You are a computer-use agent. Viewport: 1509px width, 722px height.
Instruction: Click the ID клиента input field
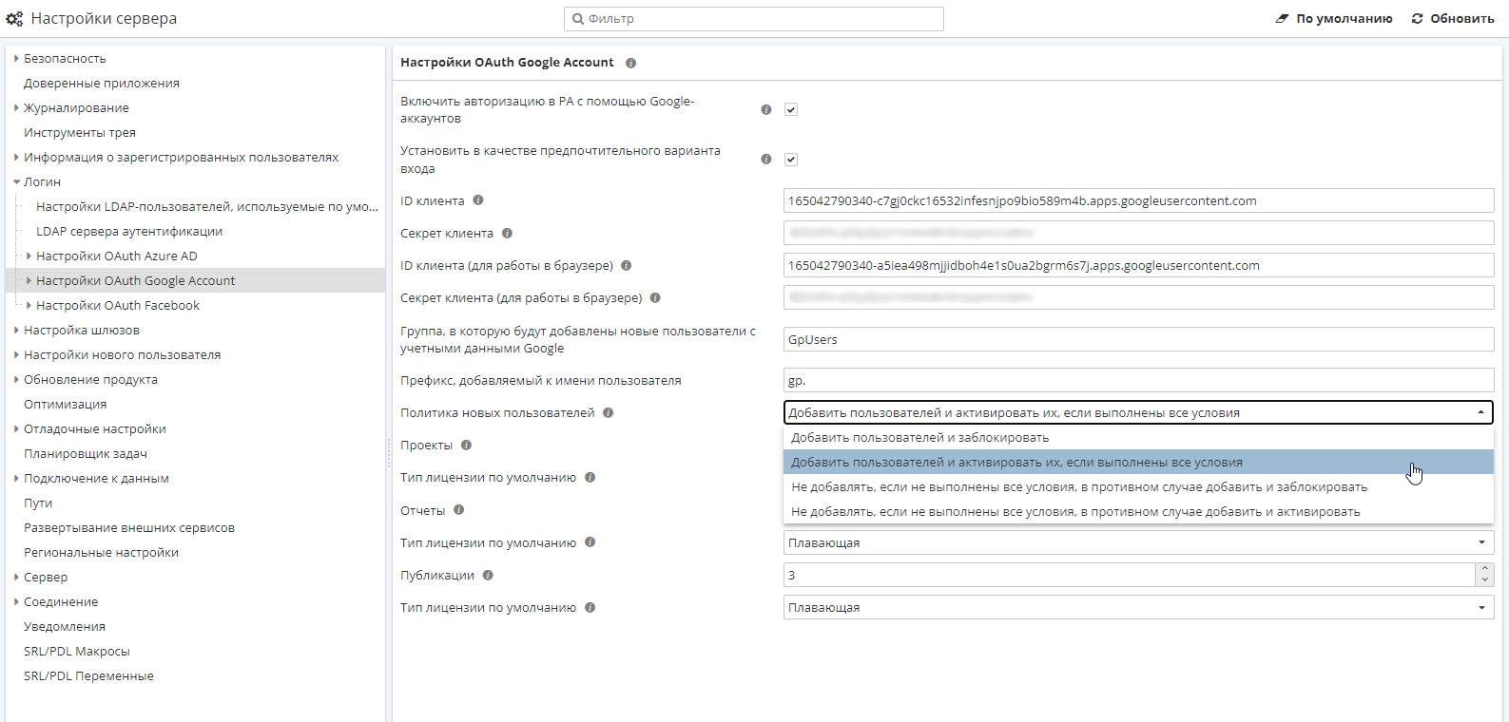(1138, 200)
